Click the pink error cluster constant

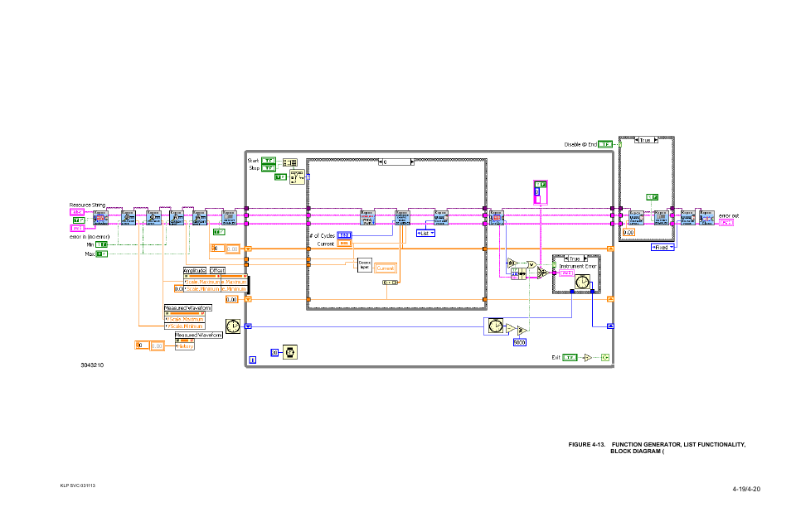click(x=541, y=192)
